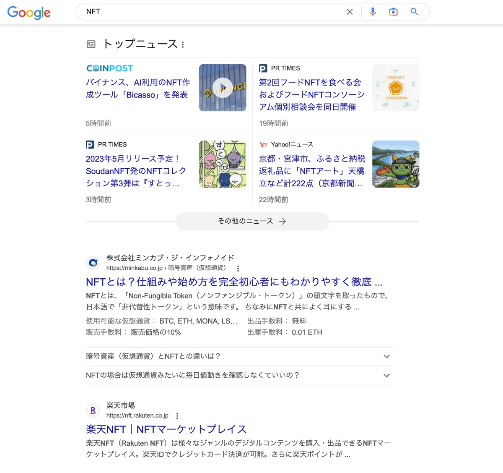Image resolution: width=503 pixels, height=473 pixels.
Task: Click 販売価格の10% fee value
Action: (x=156, y=332)
